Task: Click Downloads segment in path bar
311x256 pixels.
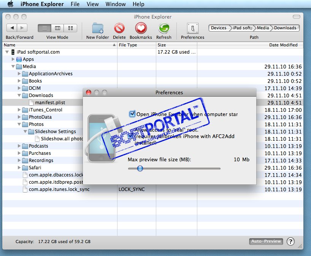Action: [x=285, y=28]
